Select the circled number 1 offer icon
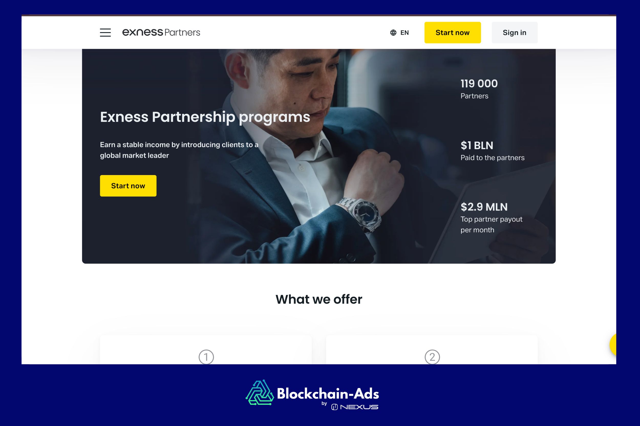This screenshot has height=426, width=640. tap(206, 357)
